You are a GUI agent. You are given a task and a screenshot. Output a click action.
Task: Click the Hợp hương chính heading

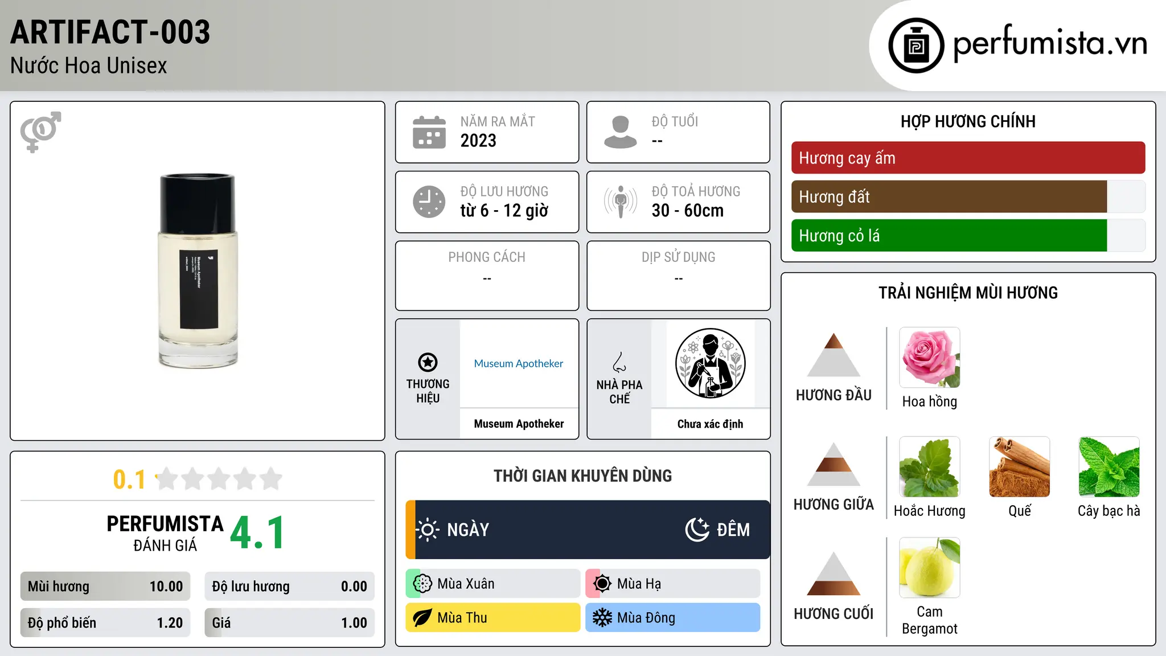968,121
